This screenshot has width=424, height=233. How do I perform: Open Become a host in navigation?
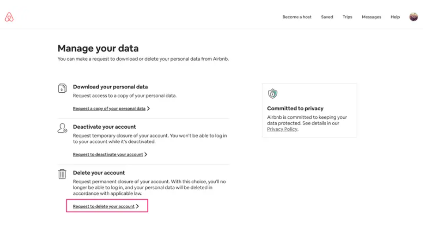point(297,17)
